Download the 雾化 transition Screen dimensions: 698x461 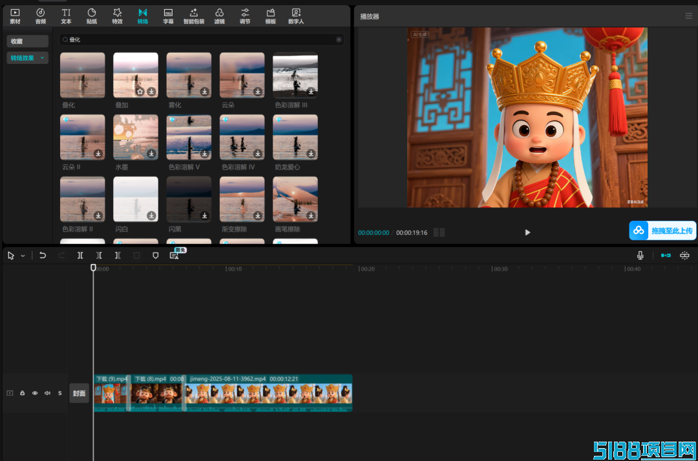(x=204, y=92)
